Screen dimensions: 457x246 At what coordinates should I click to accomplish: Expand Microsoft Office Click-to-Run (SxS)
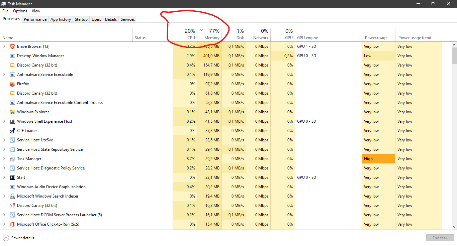pos(4,224)
